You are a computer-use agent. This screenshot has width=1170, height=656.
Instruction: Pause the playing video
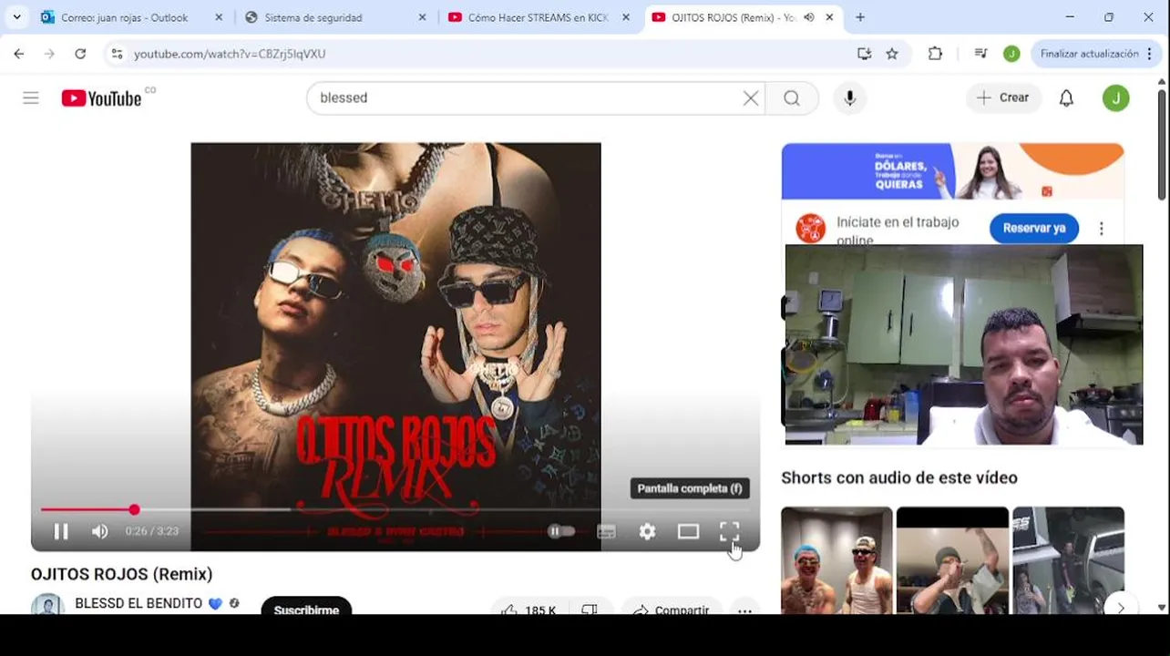[61, 531]
